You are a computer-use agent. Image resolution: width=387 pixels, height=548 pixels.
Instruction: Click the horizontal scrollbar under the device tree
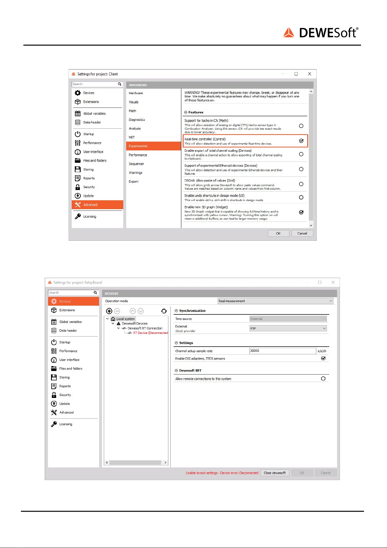pyautogui.click(x=135, y=463)
